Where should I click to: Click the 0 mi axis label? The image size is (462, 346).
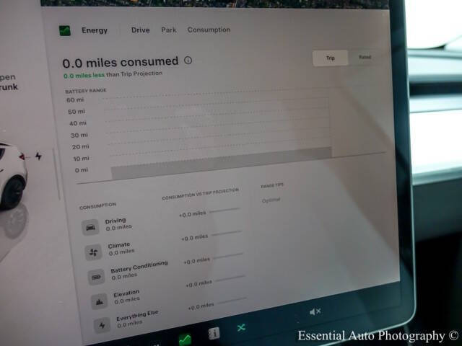82,170
